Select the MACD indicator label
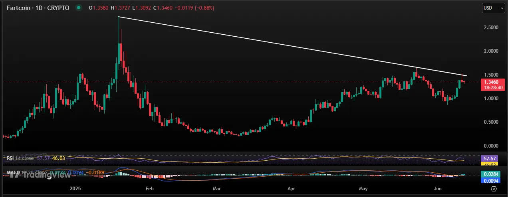Viewport: 508px width, 197px height. pyautogui.click(x=14, y=172)
